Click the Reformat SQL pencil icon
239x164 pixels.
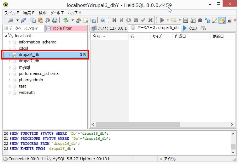tap(215, 20)
